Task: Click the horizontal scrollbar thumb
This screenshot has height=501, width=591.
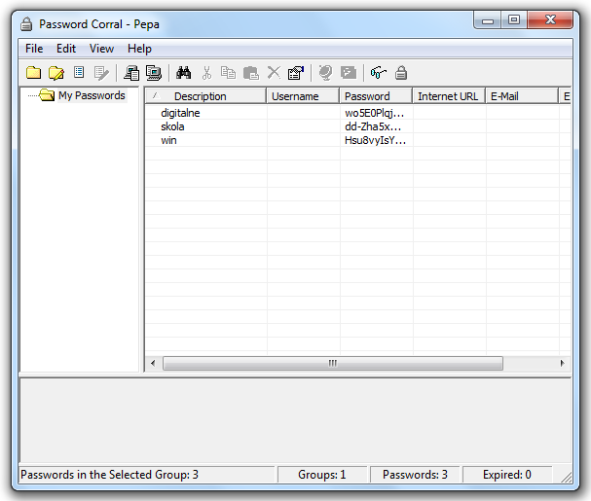Action: click(x=332, y=363)
